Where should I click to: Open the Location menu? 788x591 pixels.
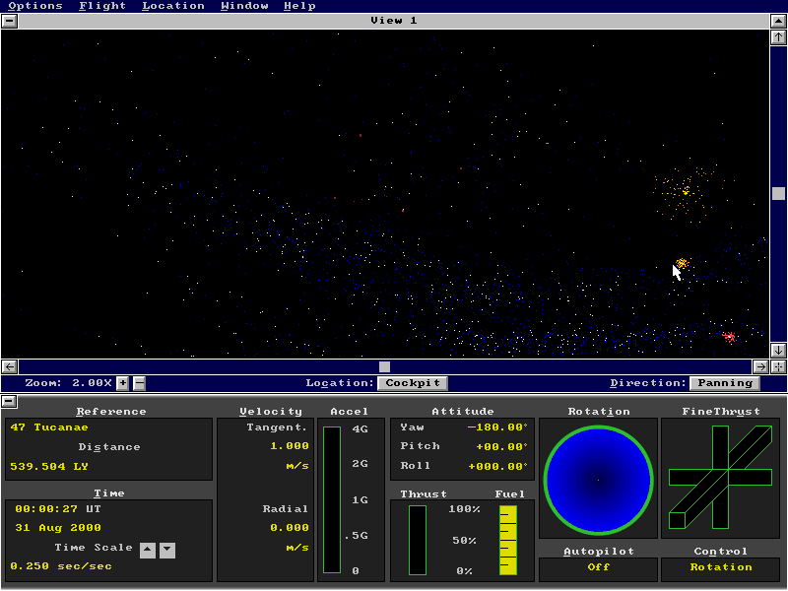click(x=173, y=6)
